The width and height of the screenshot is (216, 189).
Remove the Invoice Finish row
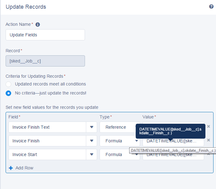[x=209, y=140]
